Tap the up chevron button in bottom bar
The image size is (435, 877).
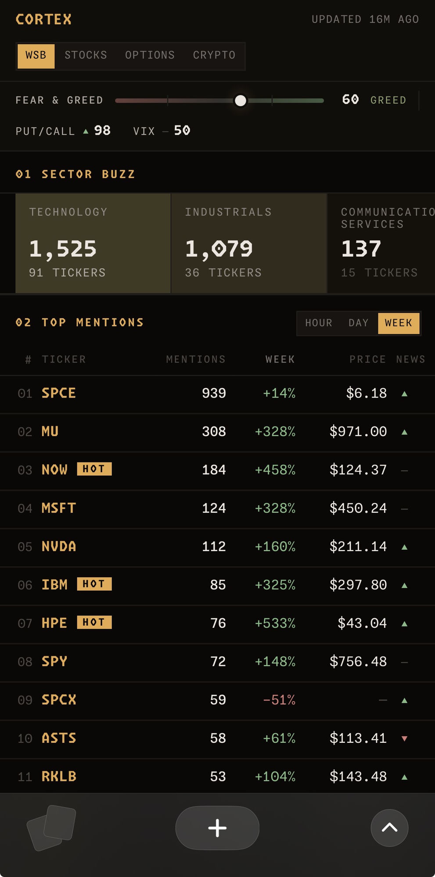[x=389, y=828]
